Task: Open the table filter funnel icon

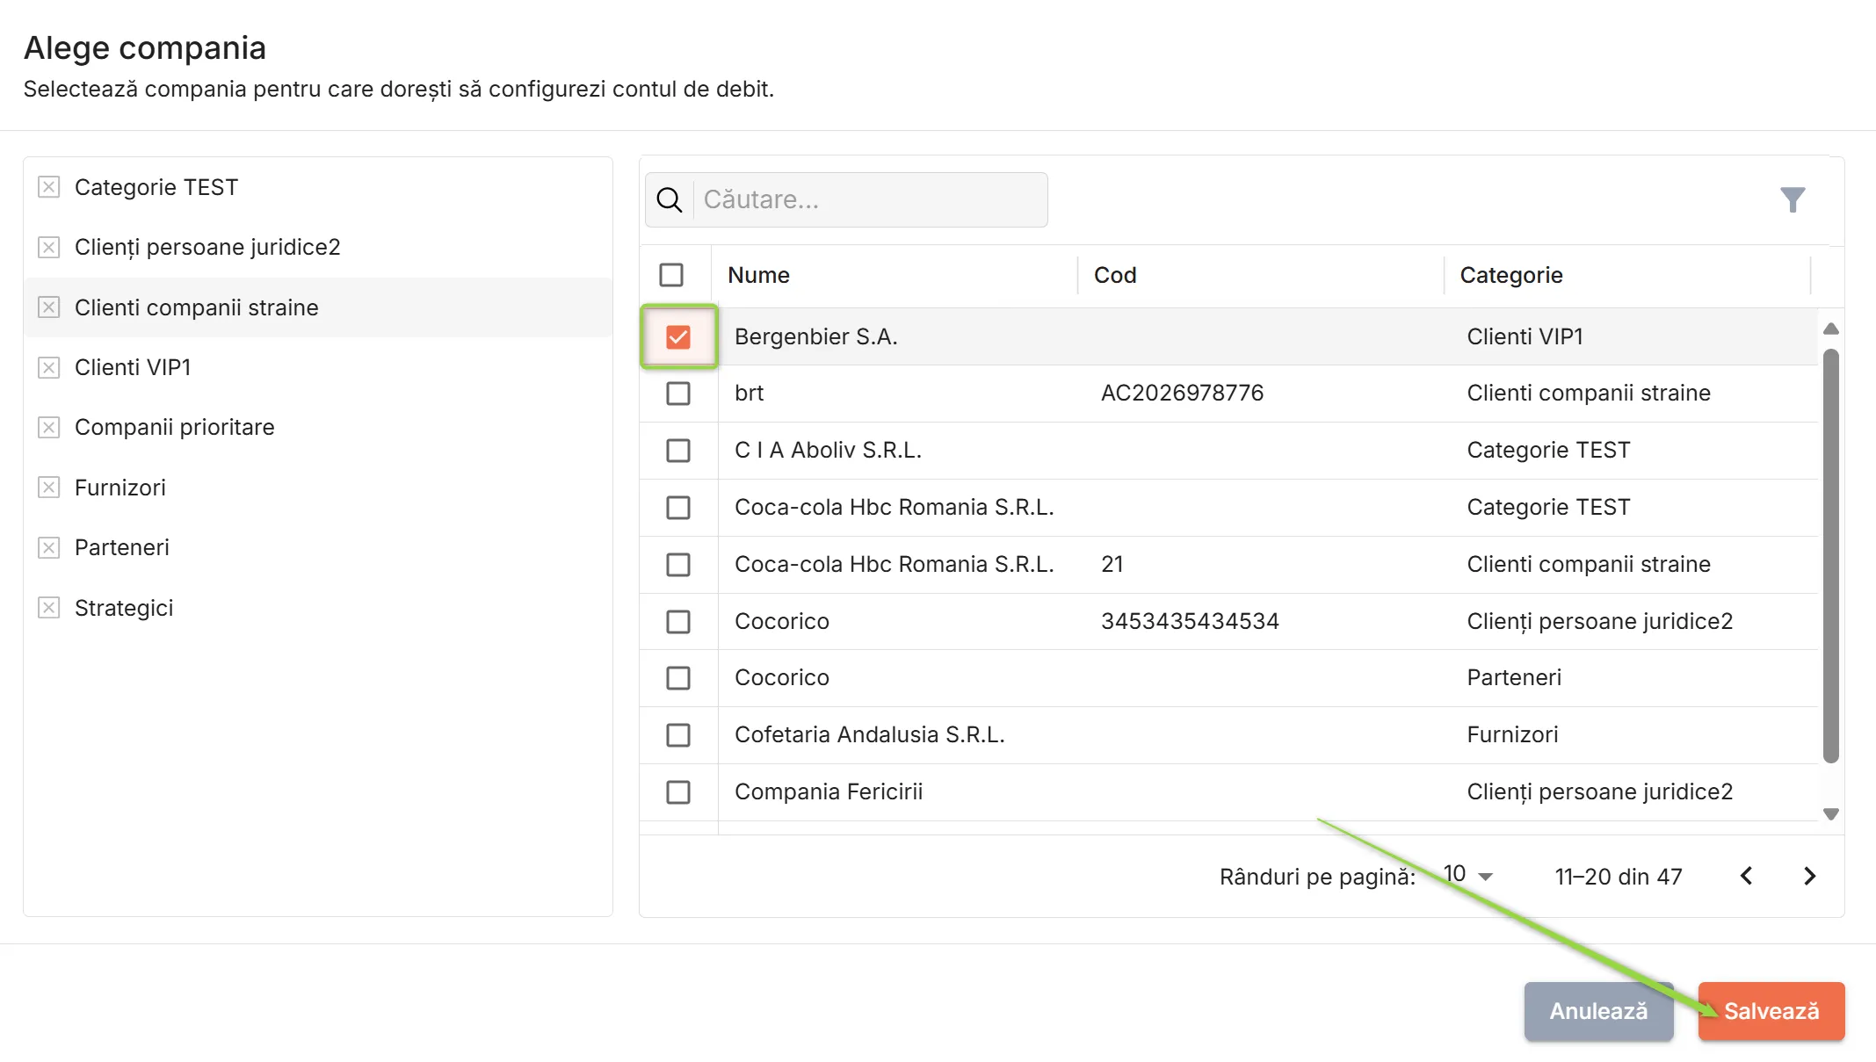Action: 1793,200
